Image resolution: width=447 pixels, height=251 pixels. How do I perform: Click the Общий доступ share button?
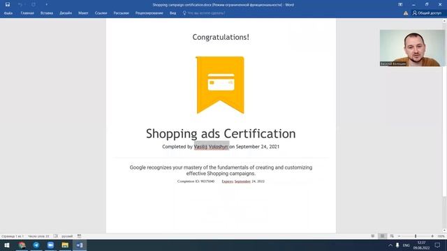point(427,13)
